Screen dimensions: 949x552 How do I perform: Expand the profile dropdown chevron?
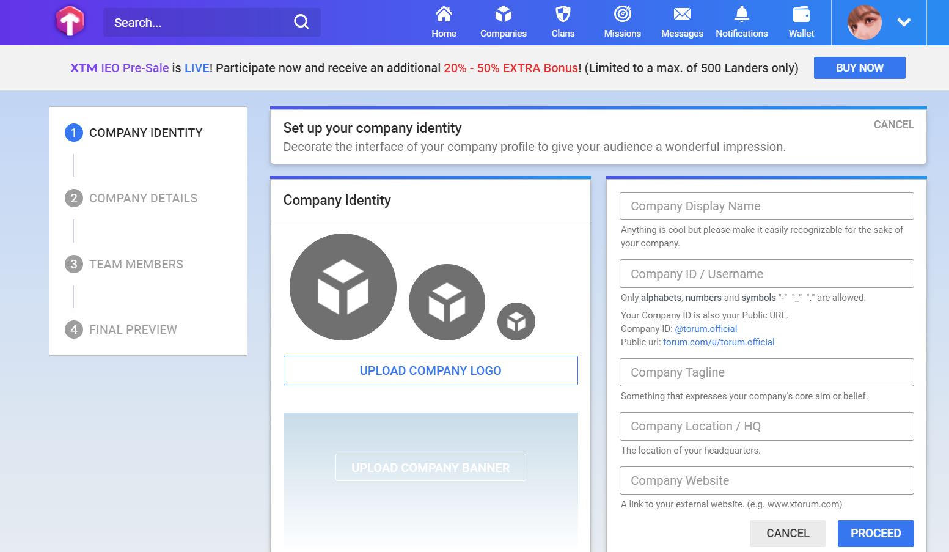tap(904, 22)
